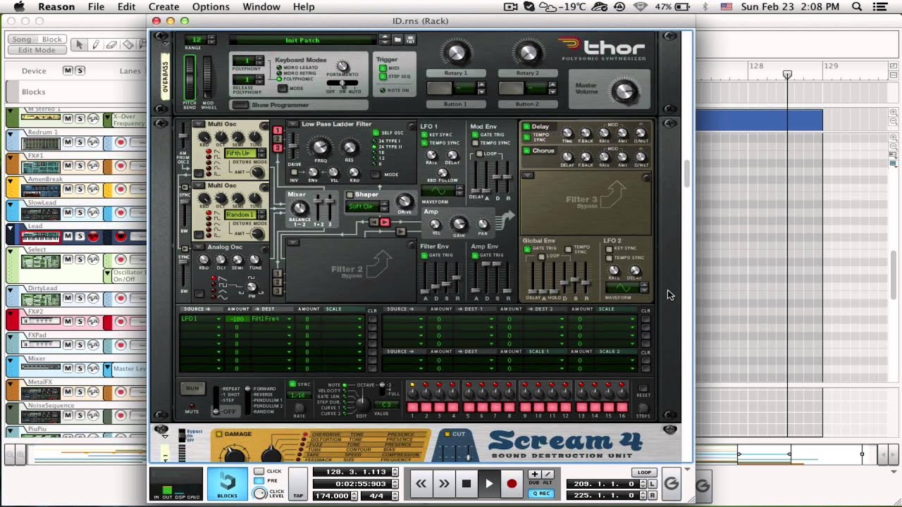The image size is (902, 507).
Task: Click the pitch bend Range stepper
Action: coord(211,40)
